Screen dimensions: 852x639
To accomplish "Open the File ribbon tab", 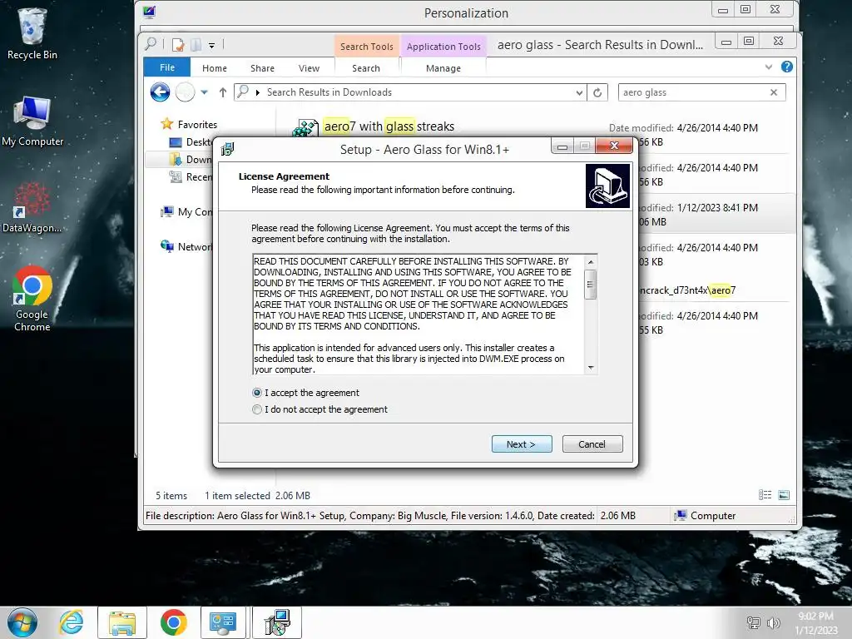I will (x=167, y=67).
